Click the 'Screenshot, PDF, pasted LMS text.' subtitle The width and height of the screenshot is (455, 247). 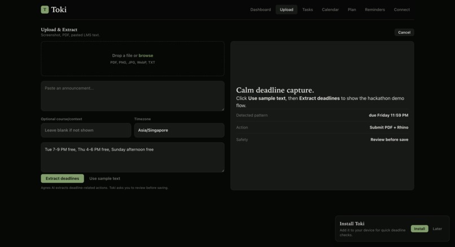[70, 35]
